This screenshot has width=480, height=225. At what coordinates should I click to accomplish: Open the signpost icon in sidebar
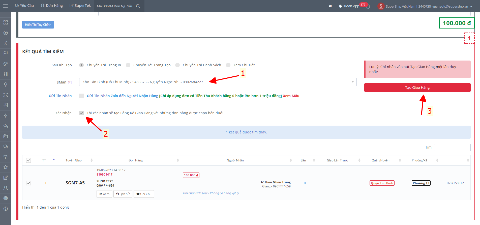[6, 157]
